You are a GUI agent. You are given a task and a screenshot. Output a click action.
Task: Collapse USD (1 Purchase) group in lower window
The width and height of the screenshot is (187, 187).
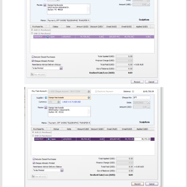[33, 136]
